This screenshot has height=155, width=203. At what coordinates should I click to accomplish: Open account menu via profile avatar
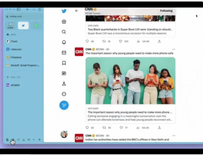pyautogui.click(x=64, y=134)
